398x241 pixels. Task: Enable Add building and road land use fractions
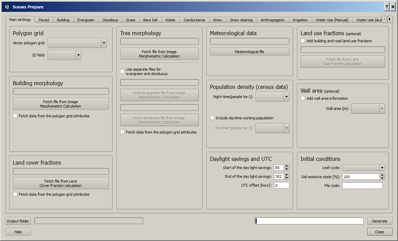point(303,41)
